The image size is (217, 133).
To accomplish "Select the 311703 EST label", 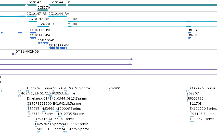I will (x=196, y=103).
